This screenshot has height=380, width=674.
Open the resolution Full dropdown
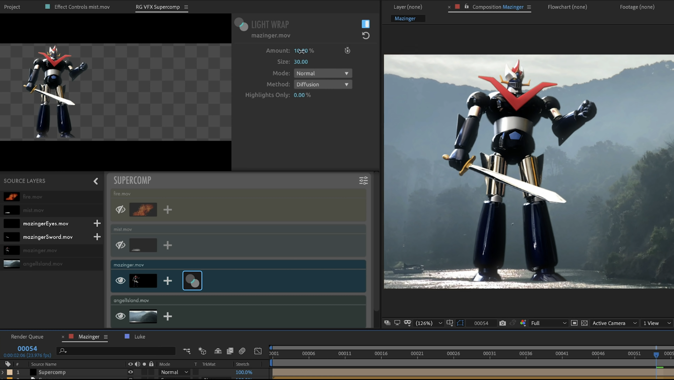point(549,323)
